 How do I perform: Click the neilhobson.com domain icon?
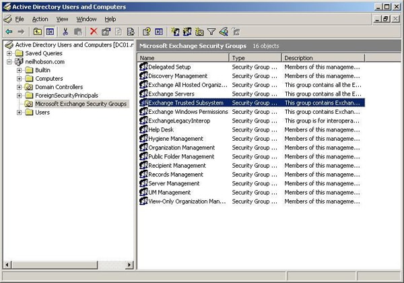coord(19,61)
